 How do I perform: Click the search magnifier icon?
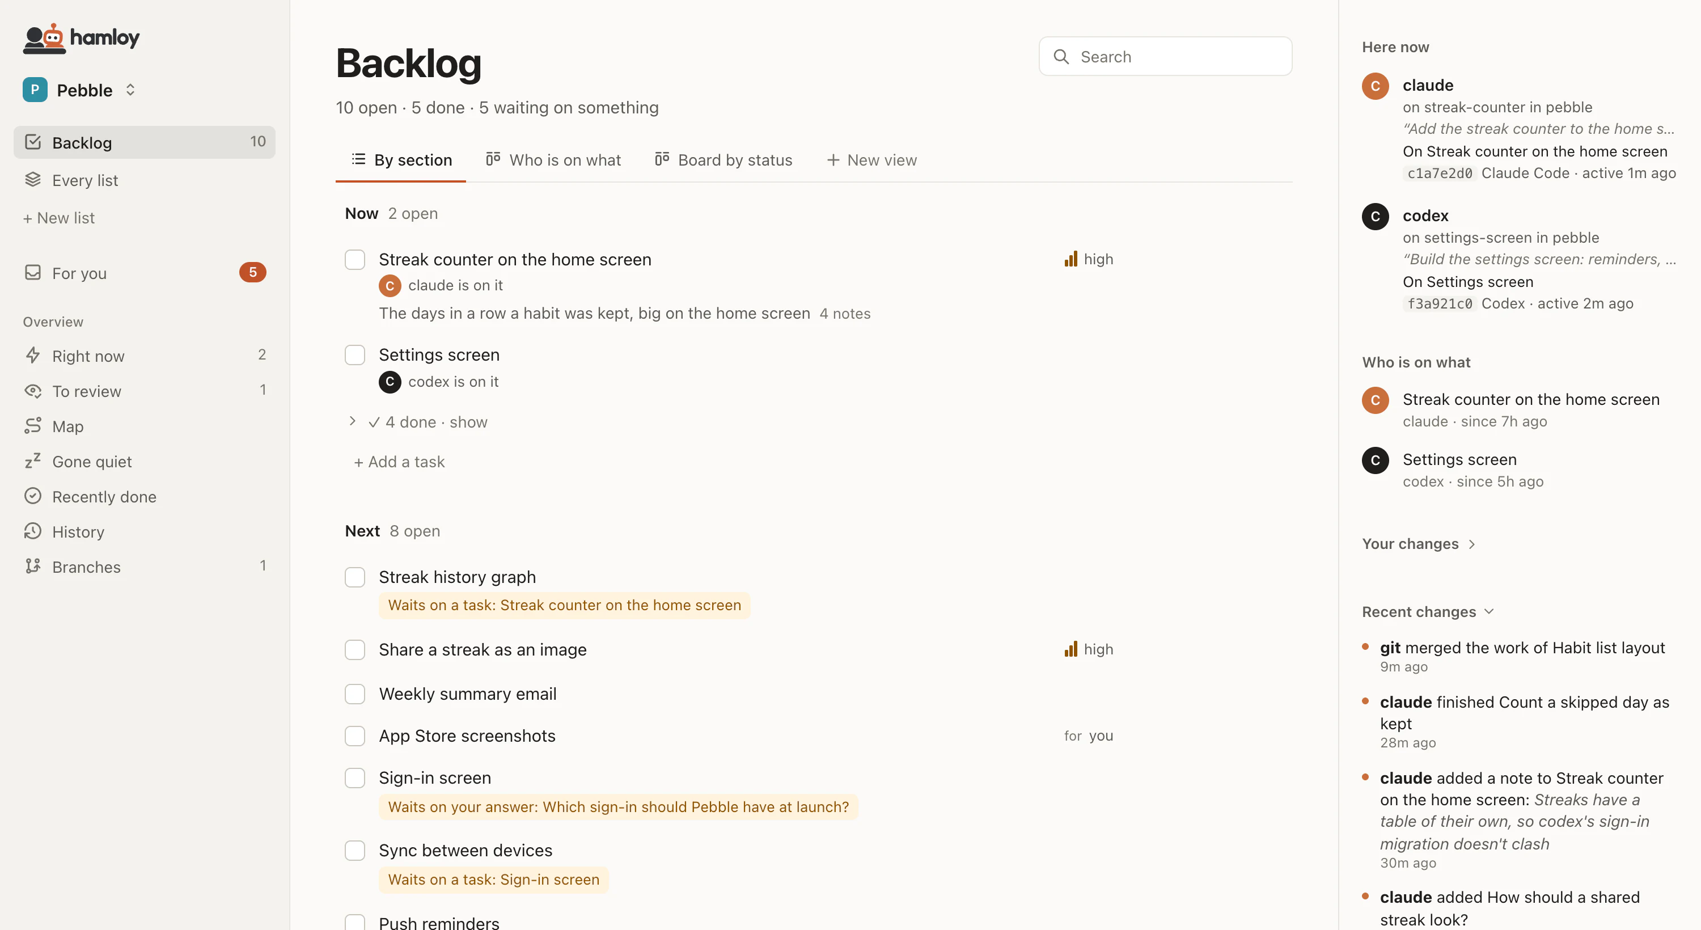pos(1061,57)
